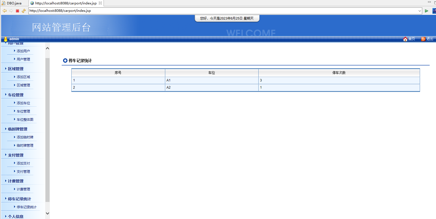Expand the 区域管理 menu section
The width and height of the screenshot is (436, 219).
click(16, 69)
